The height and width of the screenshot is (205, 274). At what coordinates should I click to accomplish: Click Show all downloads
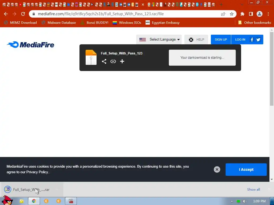tap(254, 190)
